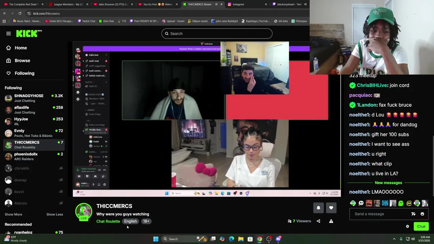Open the volume control in system tray
The image size is (434, 244).
413,239
